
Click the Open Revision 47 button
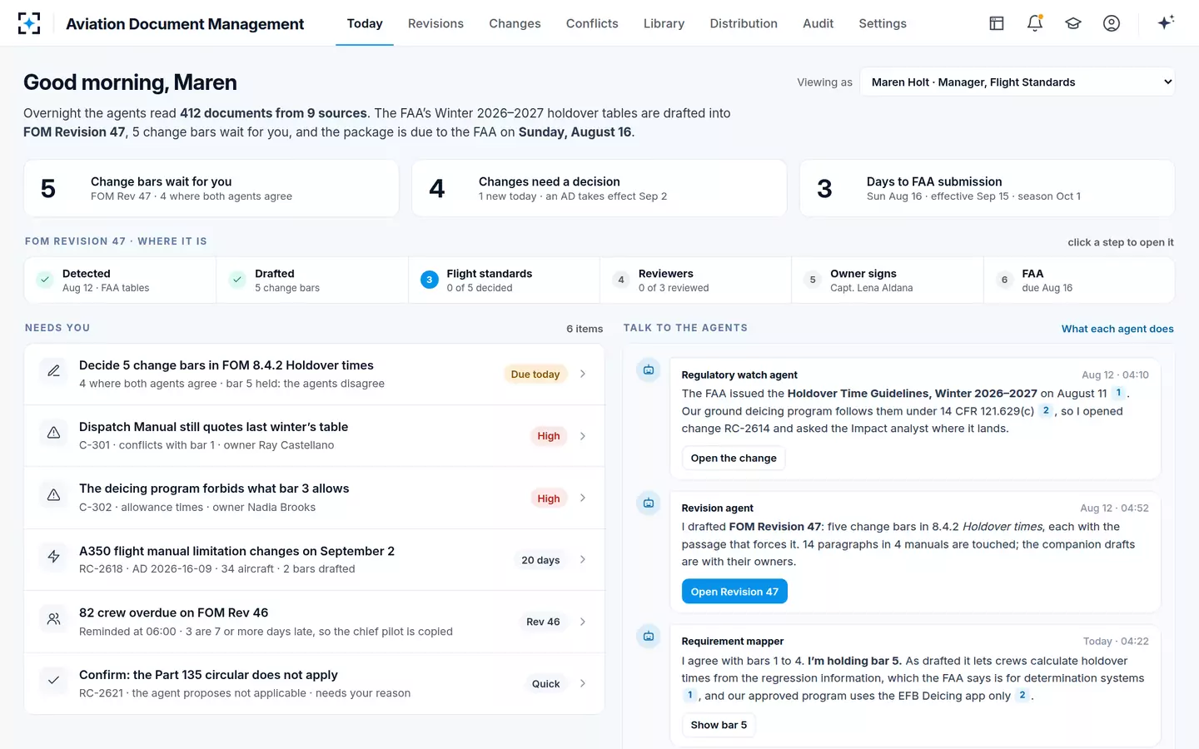click(734, 592)
